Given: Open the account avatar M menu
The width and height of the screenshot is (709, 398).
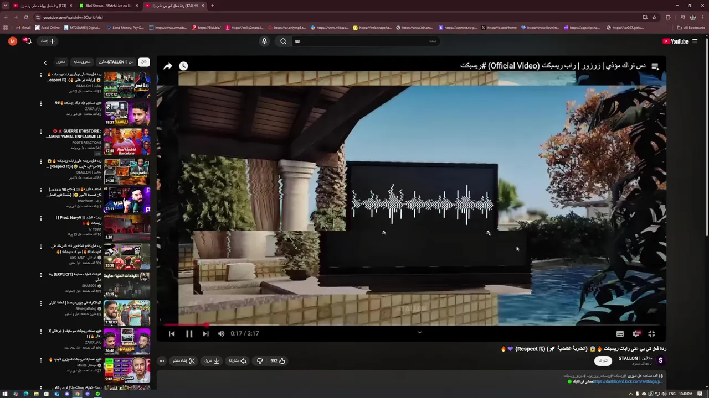Looking at the screenshot, I should pyautogui.click(x=13, y=41).
